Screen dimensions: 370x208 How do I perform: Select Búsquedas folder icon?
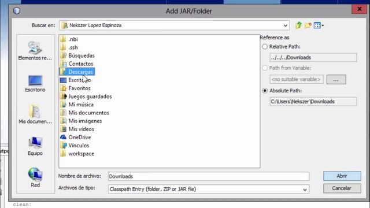(x=63, y=55)
